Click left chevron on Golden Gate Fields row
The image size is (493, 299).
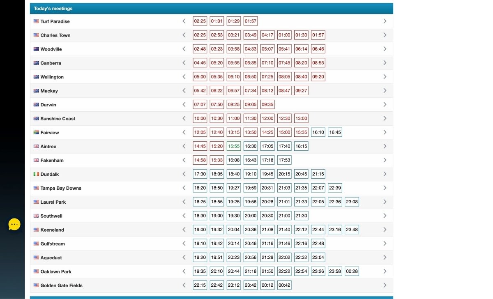[x=184, y=285]
